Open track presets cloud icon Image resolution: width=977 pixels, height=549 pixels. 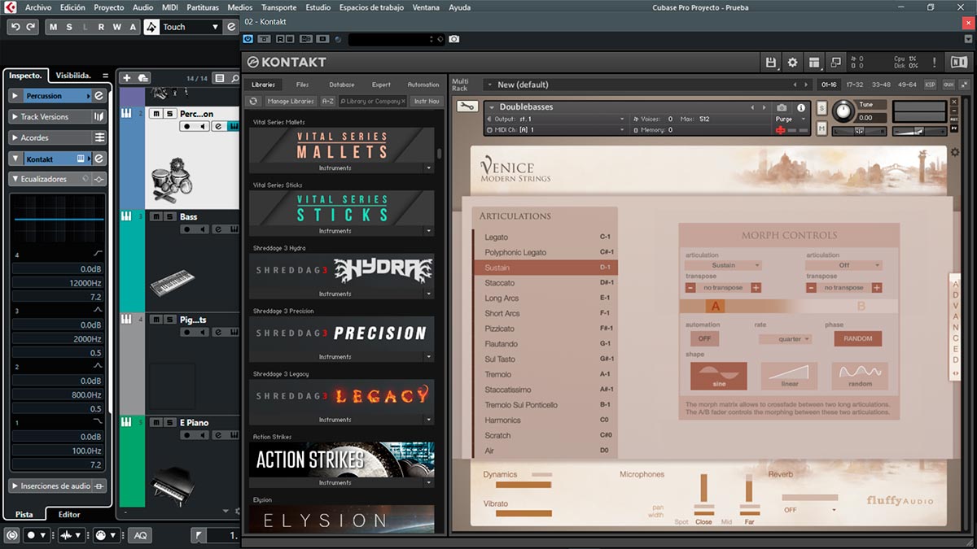tap(142, 78)
